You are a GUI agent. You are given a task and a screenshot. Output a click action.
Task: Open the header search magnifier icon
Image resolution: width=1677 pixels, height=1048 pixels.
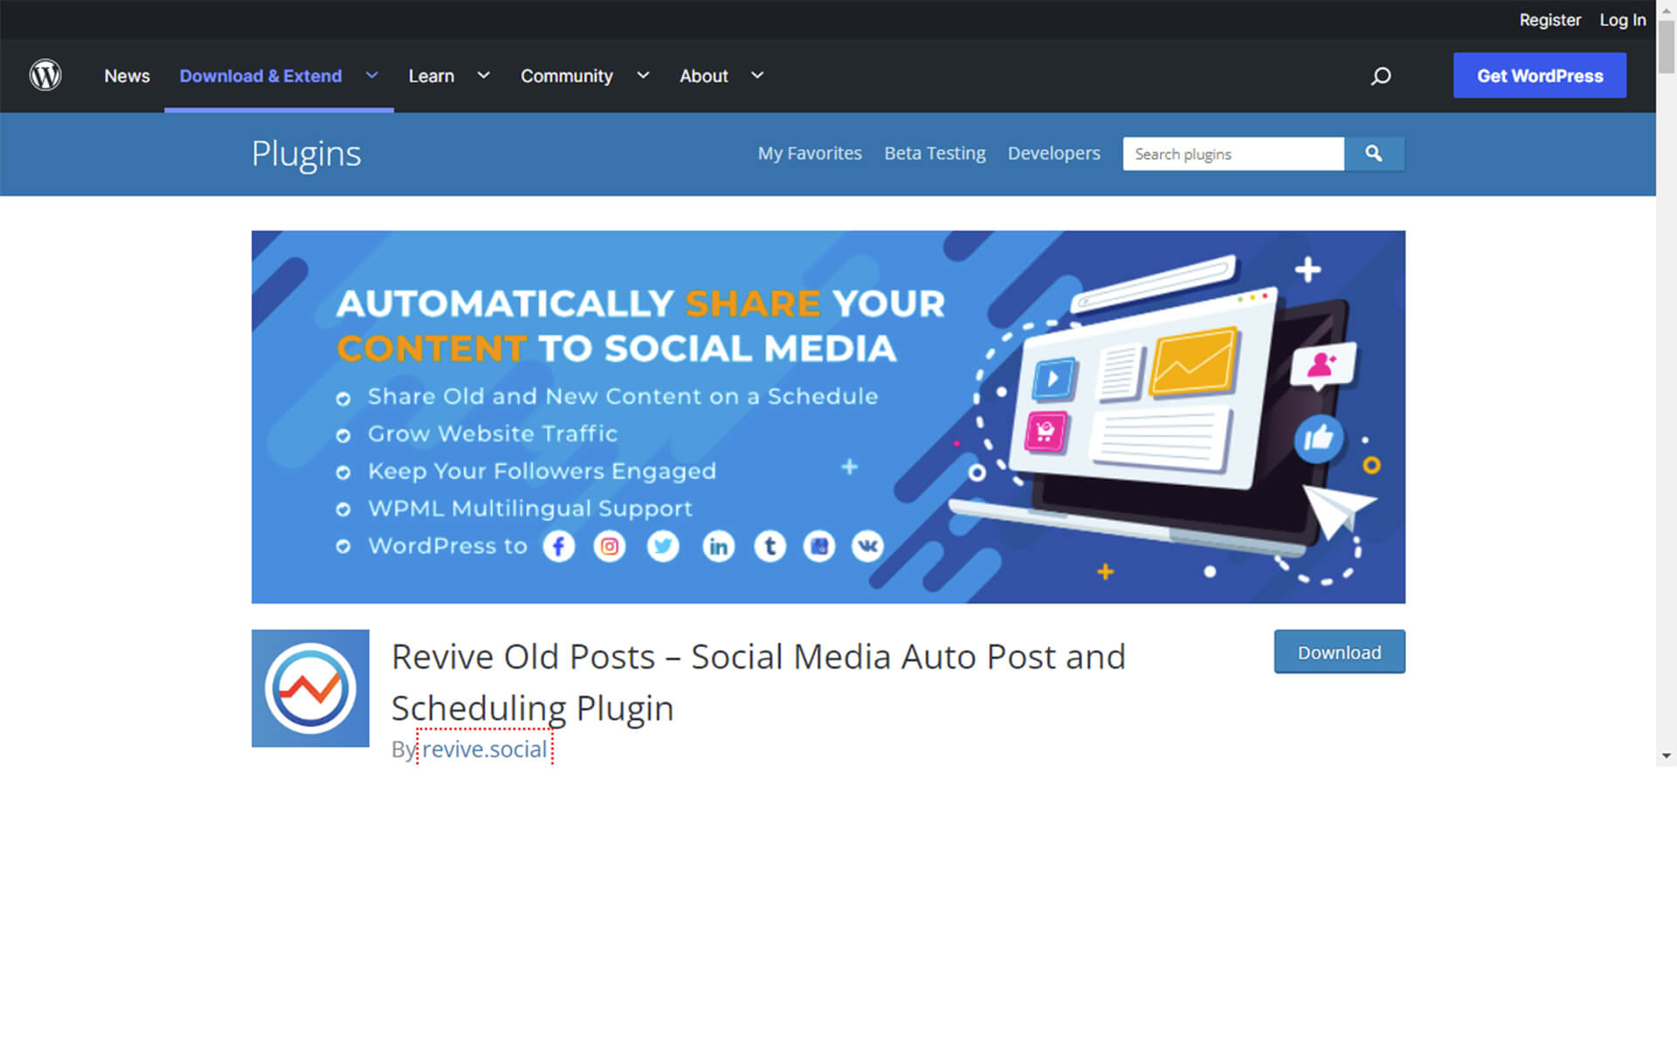[1380, 76]
